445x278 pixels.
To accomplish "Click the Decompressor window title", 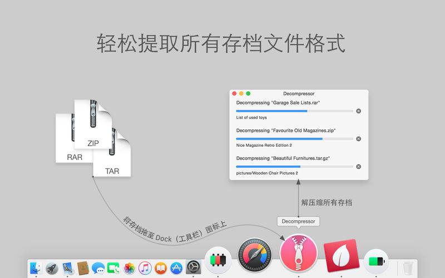I will pyautogui.click(x=299, y=93).
